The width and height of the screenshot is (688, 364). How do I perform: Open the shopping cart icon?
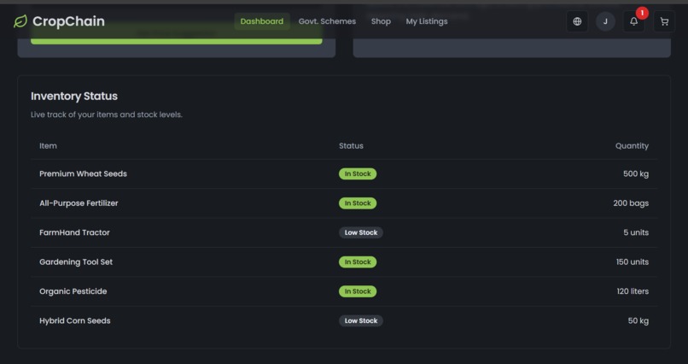[x=664, y=21]
